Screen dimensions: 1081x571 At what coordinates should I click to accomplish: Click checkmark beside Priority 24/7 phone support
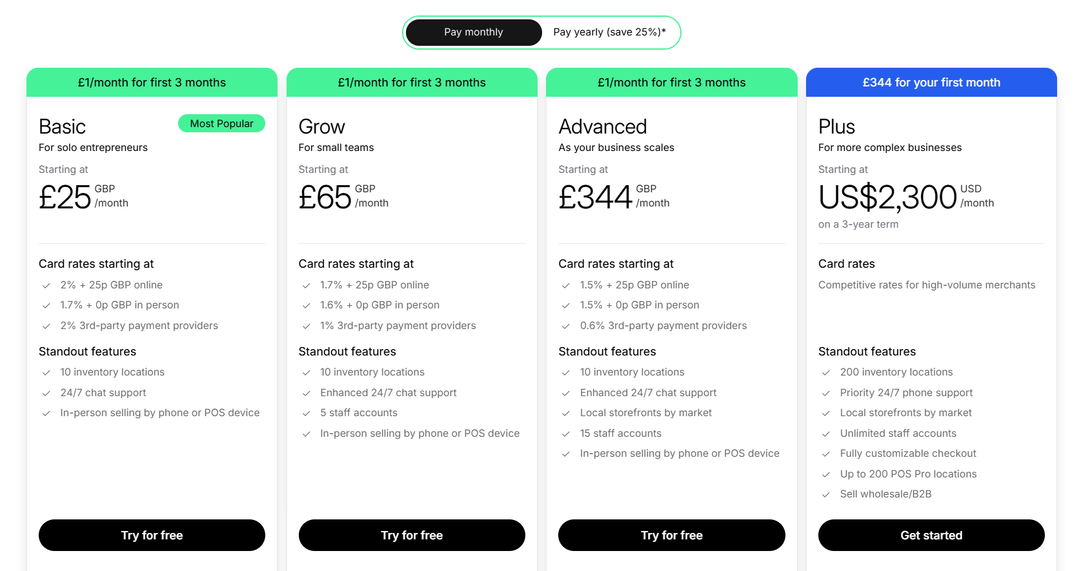826,393
